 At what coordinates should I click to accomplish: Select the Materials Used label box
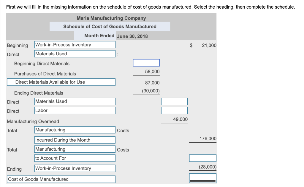tap(75, 54)
